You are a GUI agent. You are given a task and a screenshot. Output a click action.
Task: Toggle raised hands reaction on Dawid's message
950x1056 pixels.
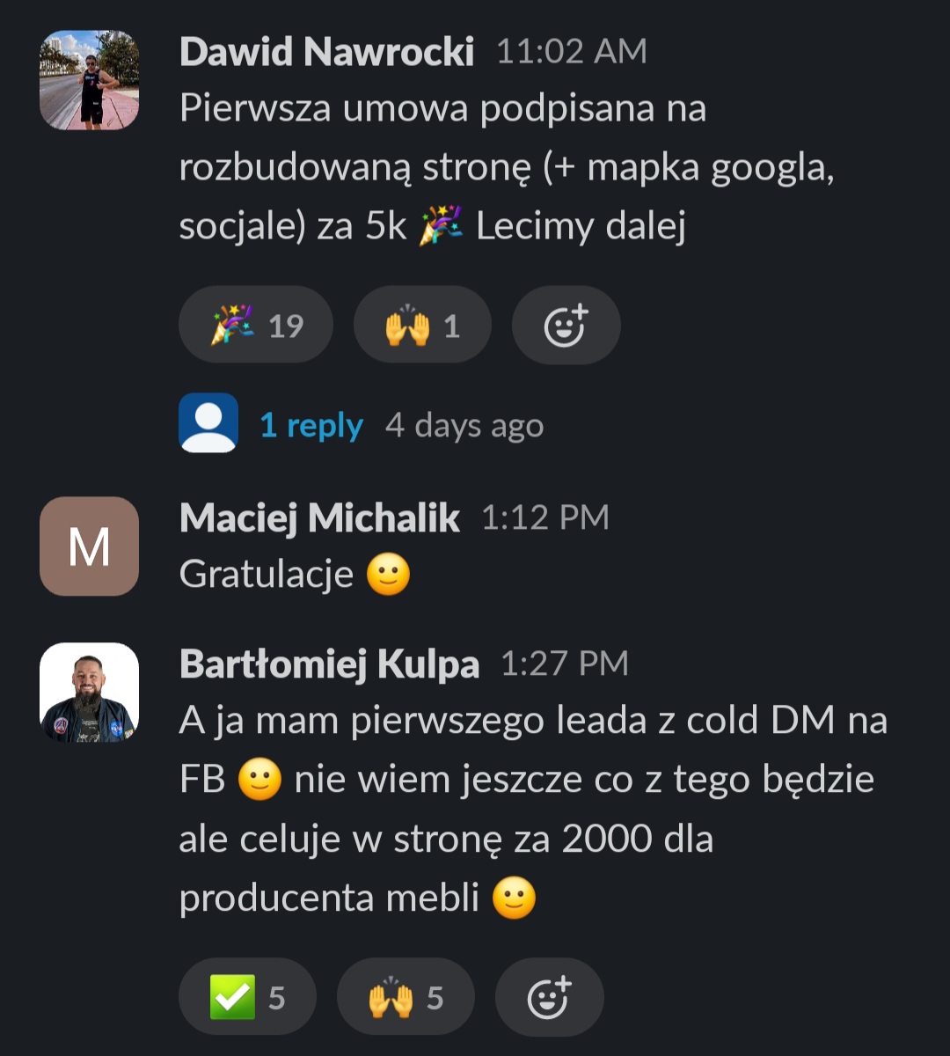click(x=421, y=326)
